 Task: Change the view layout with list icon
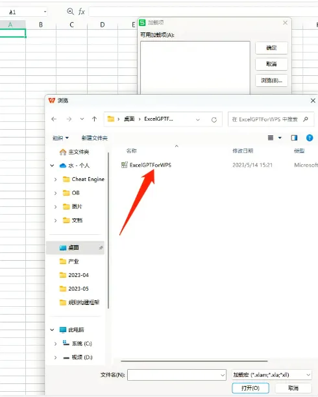coord(271,138)
